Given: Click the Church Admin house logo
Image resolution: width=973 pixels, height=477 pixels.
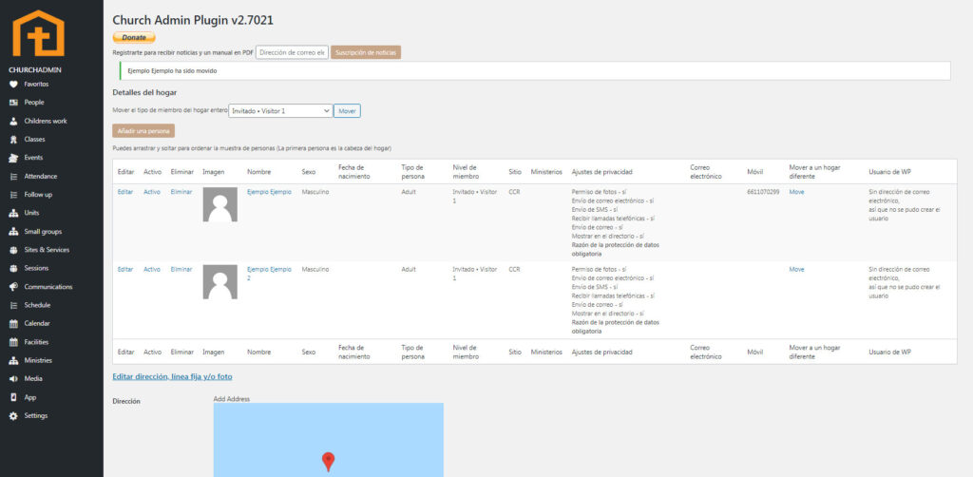Looking at the screenshot, I should (x=39, y=34).
